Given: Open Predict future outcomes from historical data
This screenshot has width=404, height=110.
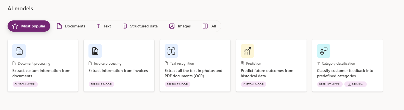Looking at the screenshot, I should pyautogui.click(x=267, y=73).
